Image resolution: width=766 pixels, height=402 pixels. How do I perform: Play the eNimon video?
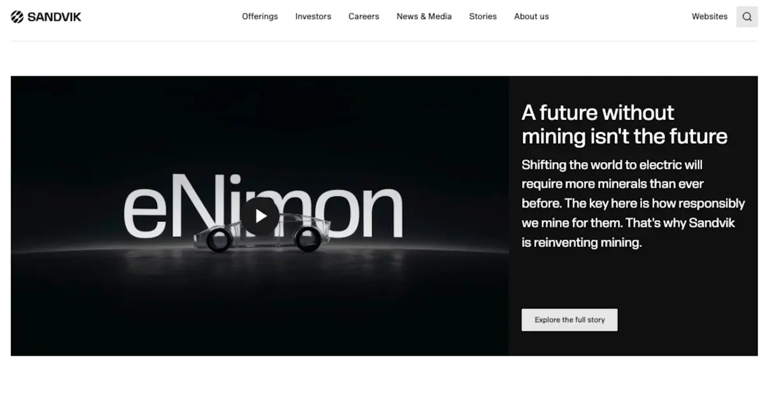click(x=260, y=216)
